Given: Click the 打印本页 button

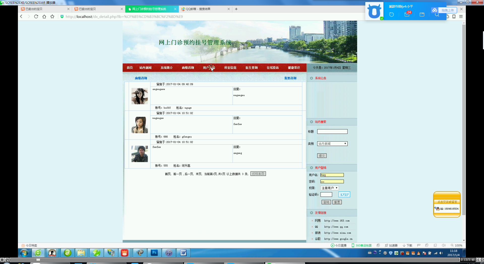Looking at the screenshot, I should click(x=258, y=174).
